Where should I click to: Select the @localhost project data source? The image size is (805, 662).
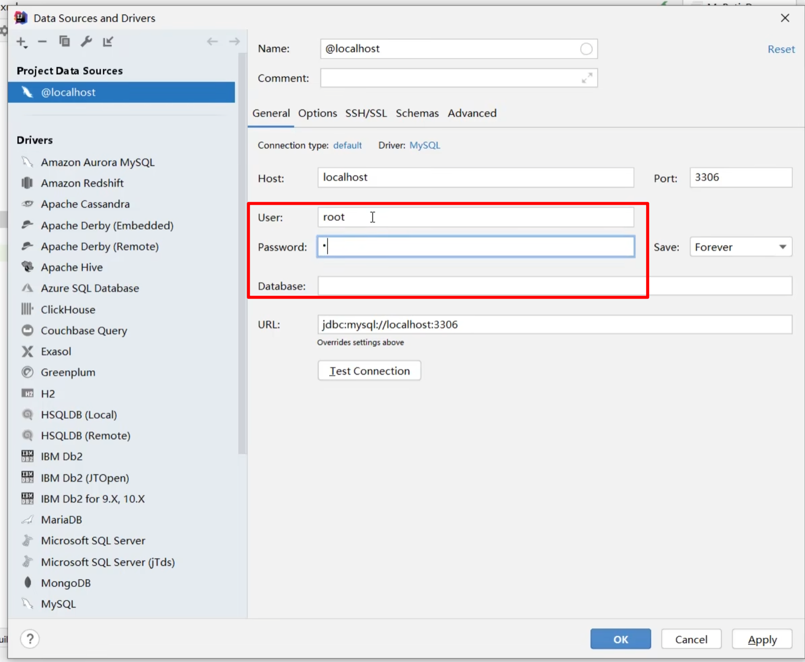pos(121,92)
